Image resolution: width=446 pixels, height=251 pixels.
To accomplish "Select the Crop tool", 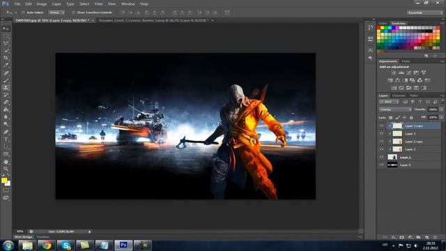I will [x=6, y=58].
